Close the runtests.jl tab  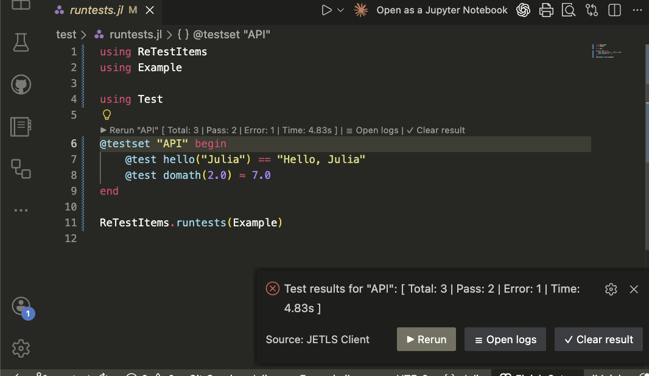click(x=150, y=10)
